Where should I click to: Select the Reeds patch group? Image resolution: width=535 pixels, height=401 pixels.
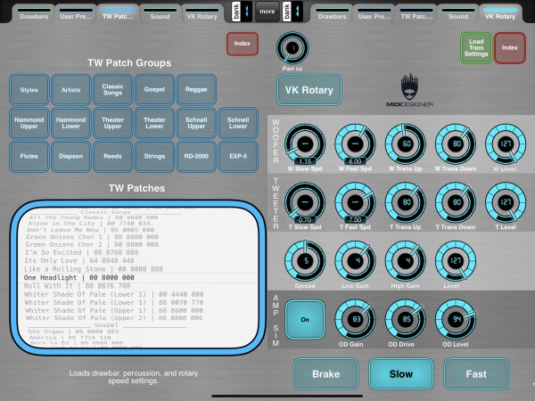pyautogui.click(x=112, y=157)
